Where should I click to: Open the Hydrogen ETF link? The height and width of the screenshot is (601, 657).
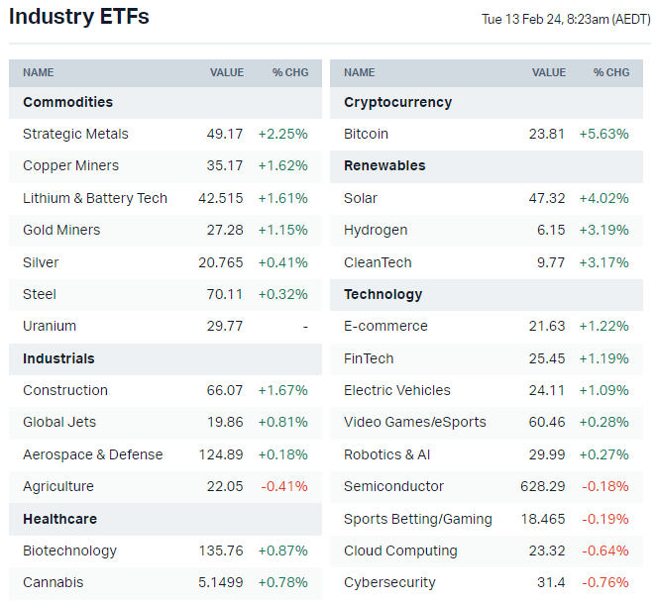(x=376, y=230)
